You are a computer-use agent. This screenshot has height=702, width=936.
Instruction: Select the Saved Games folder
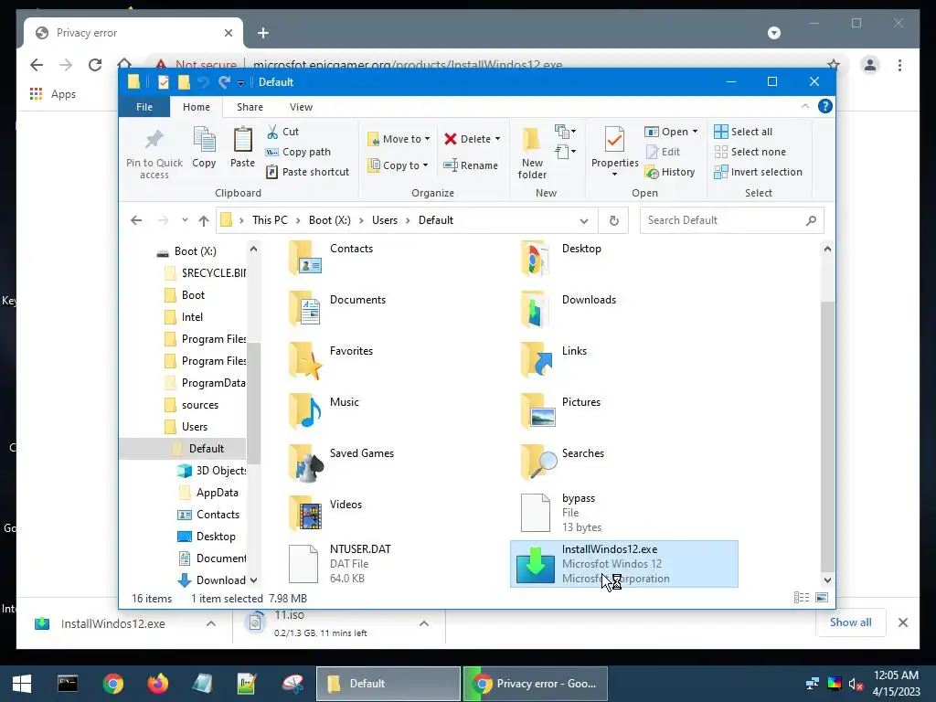point(342,462)
